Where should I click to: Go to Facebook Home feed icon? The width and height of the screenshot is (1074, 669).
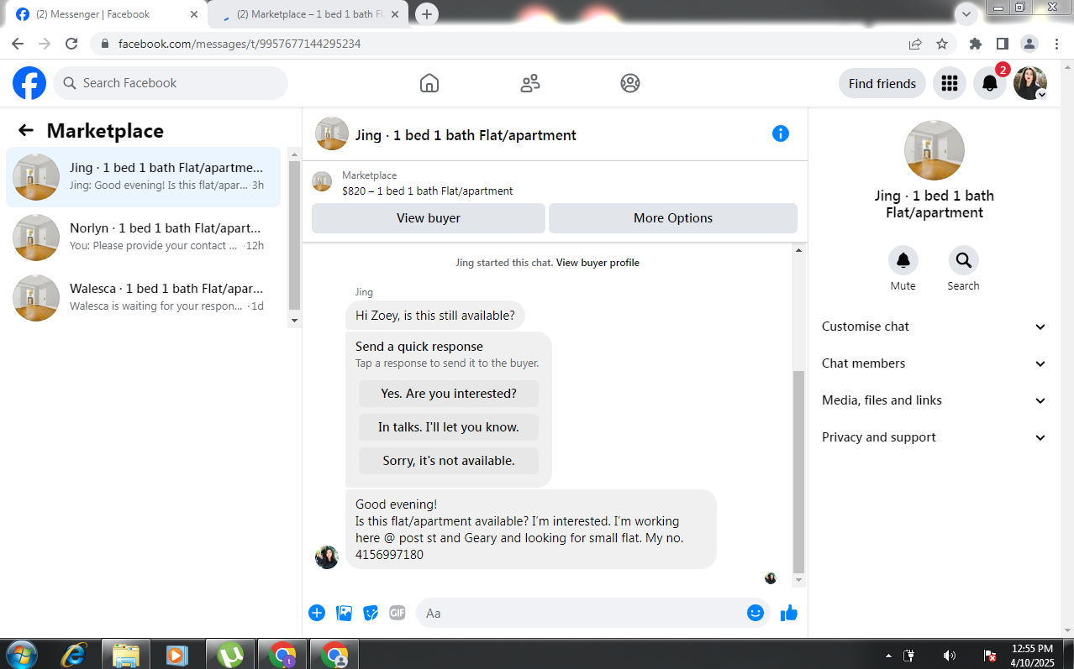[429, 83]
